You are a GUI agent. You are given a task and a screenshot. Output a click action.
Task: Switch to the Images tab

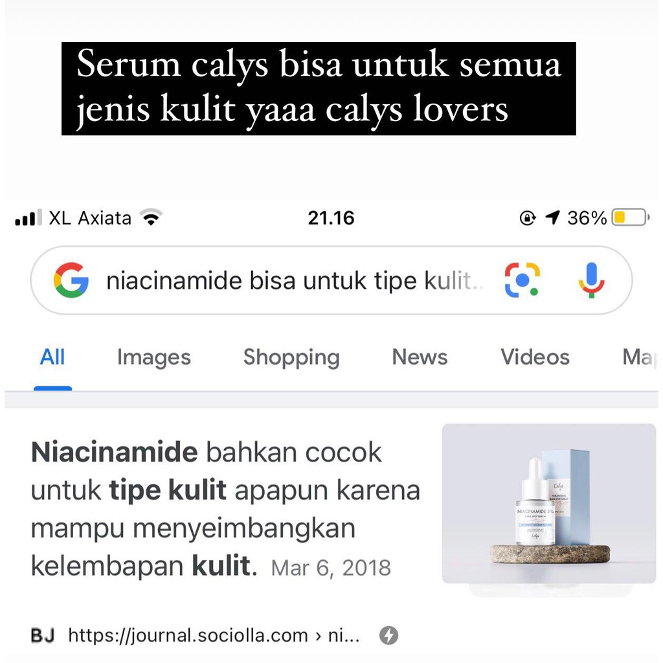coord(154,357)
